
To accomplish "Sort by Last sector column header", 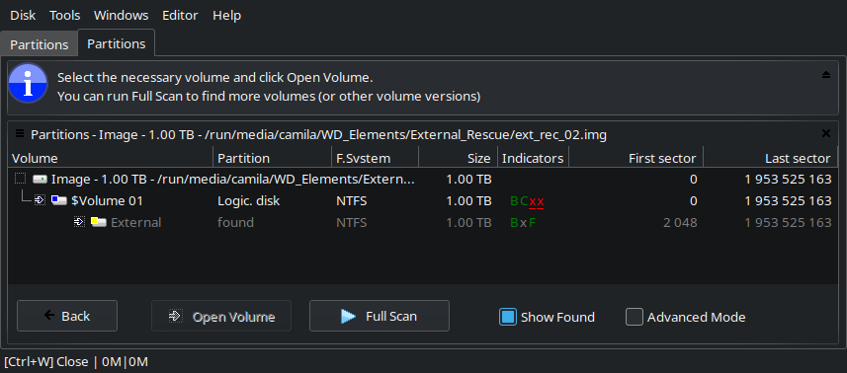I will coord(770,158).
